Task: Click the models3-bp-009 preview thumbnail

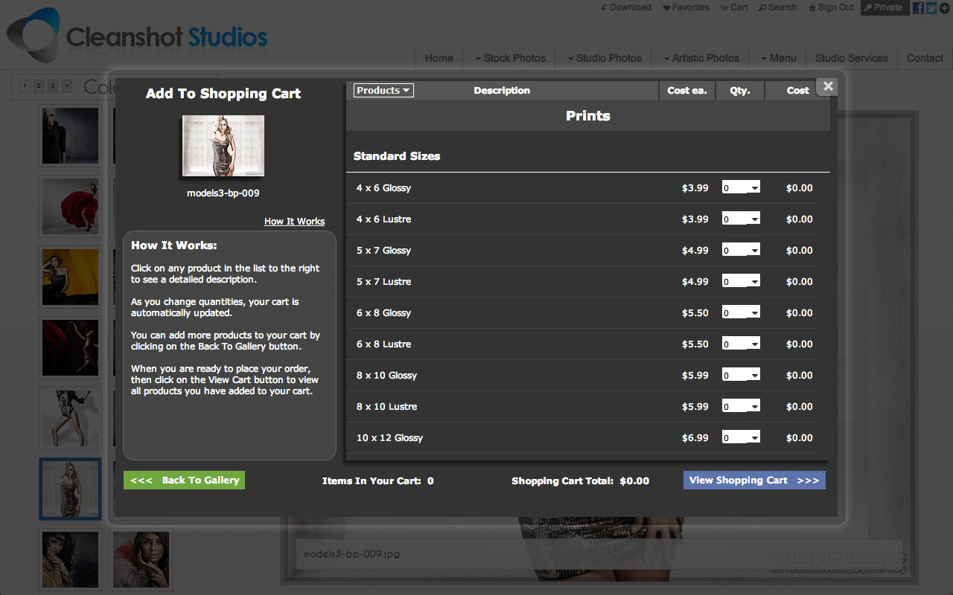Action: 223,146
